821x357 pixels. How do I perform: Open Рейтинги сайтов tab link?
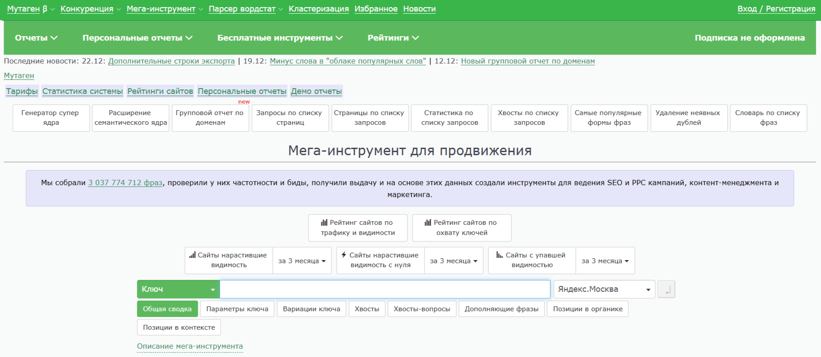(x=160, y=91)
